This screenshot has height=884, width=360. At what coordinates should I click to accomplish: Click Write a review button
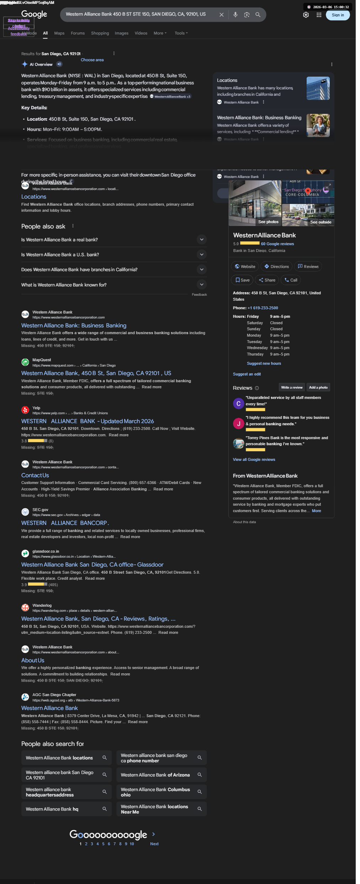coord(292,387)
